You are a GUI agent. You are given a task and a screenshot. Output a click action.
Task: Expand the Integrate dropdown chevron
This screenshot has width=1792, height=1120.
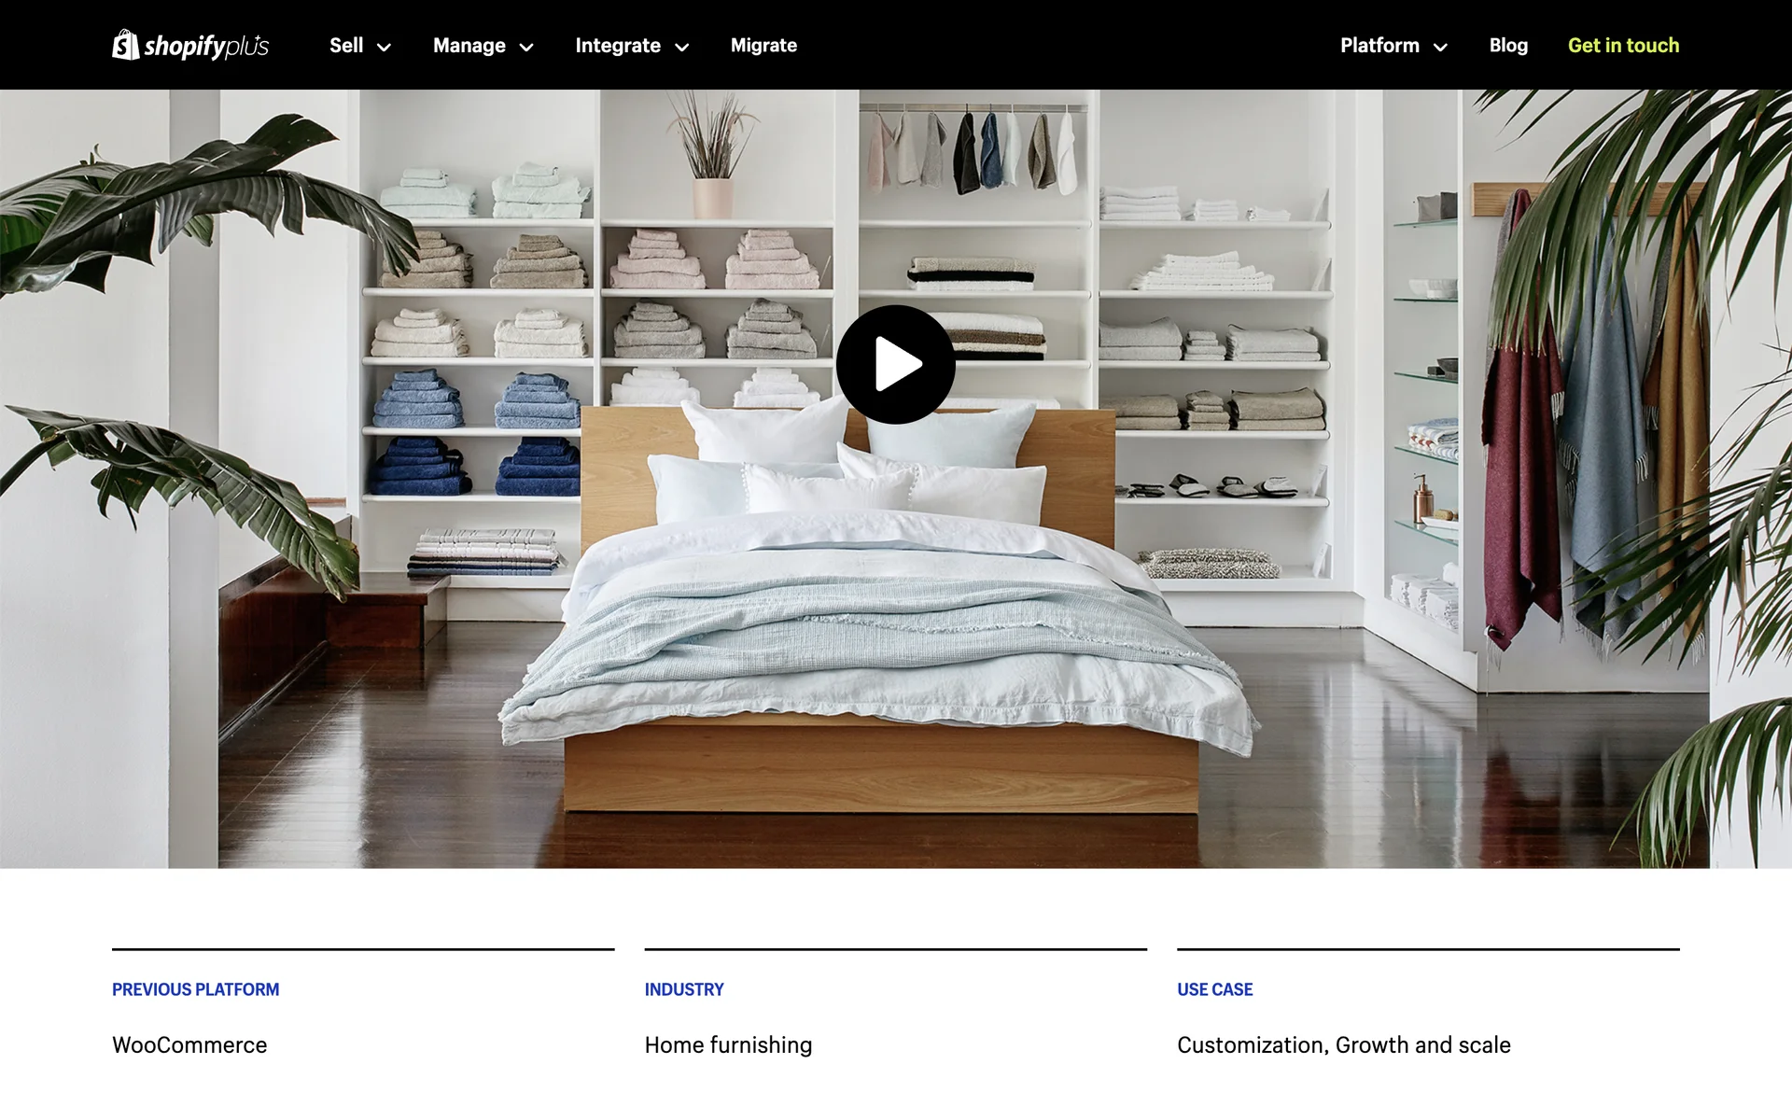pyautogui.click(x=682, y=48)
